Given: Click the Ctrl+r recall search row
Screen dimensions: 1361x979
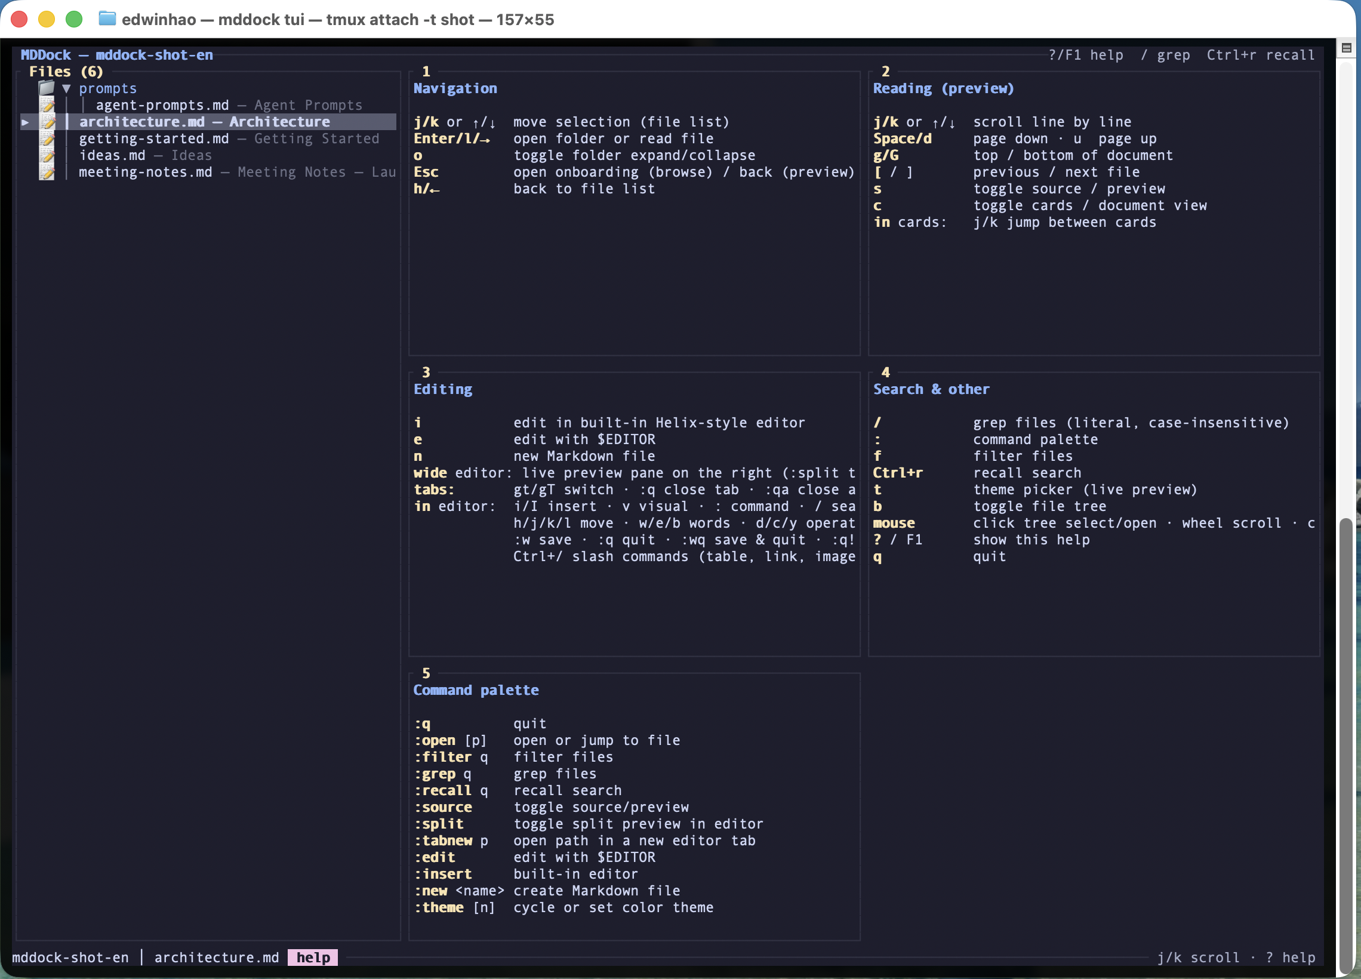Looking at the screenshot, I should [x=977, y=473].
